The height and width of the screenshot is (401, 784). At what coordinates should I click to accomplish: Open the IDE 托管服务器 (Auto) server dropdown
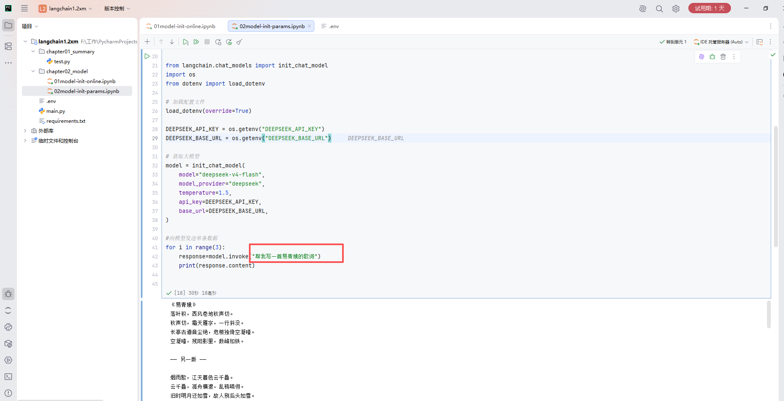pyautogui.click(x=721, y=42)
